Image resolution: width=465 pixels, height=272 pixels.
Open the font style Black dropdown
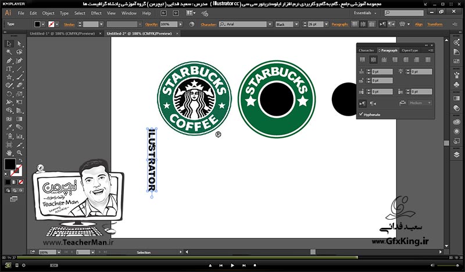tap(296, 24)
